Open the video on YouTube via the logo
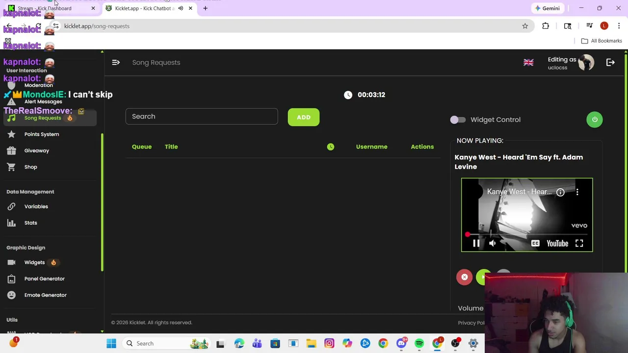 (x=557, y=243)
